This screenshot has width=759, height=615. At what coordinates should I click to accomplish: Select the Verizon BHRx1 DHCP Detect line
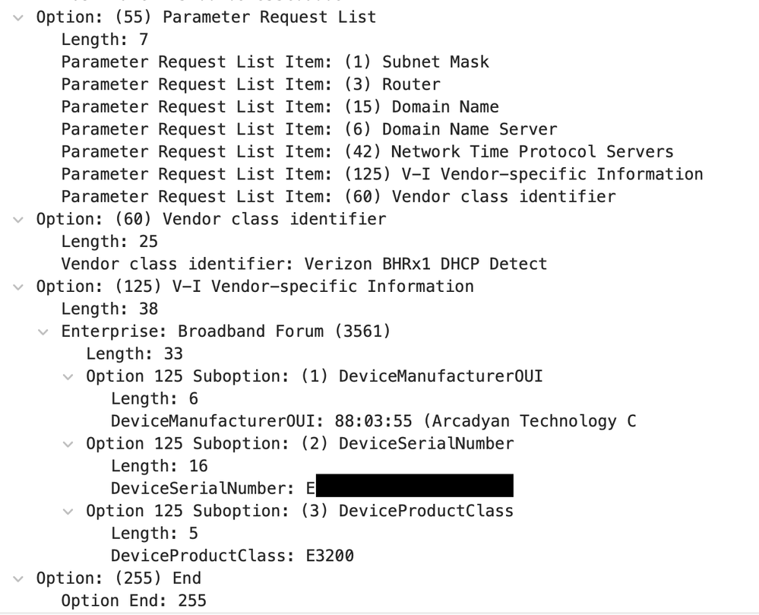coord(304,264)
